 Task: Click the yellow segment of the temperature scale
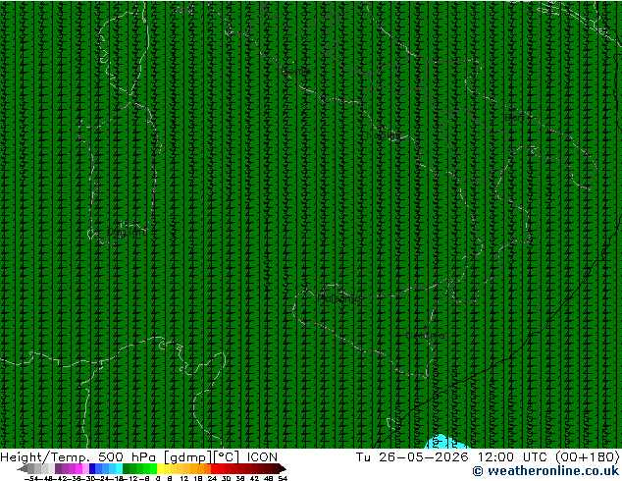tap(161, 468)
